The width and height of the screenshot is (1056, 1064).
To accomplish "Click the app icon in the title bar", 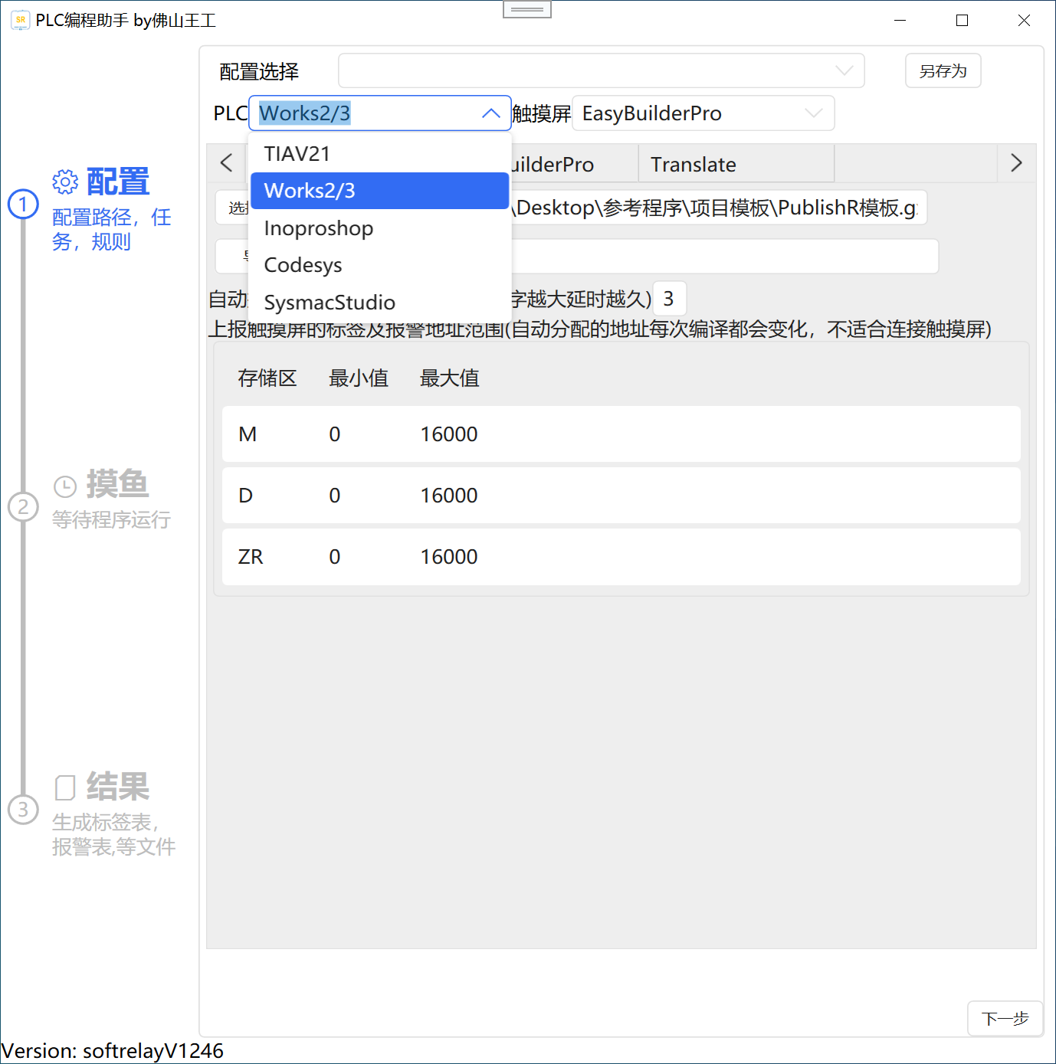I will [x=21, y=20].
